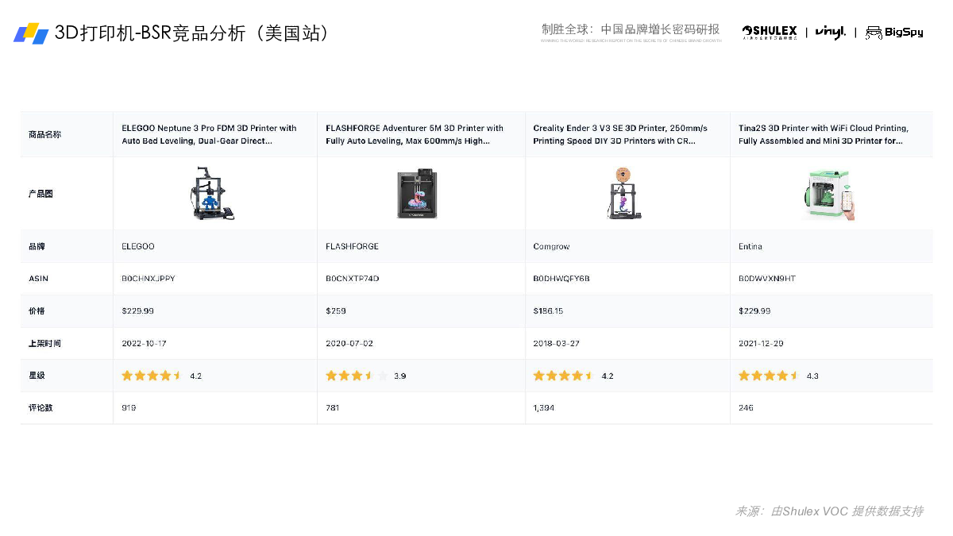Click the 3.9 star rating for FLASHFORGE
This screenshot has height=536, width=953.
click(x=365, y=376)
